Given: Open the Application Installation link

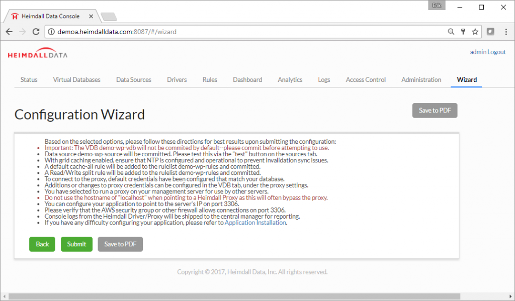Looking at the screenshot, I should click(x=255, y=223).
